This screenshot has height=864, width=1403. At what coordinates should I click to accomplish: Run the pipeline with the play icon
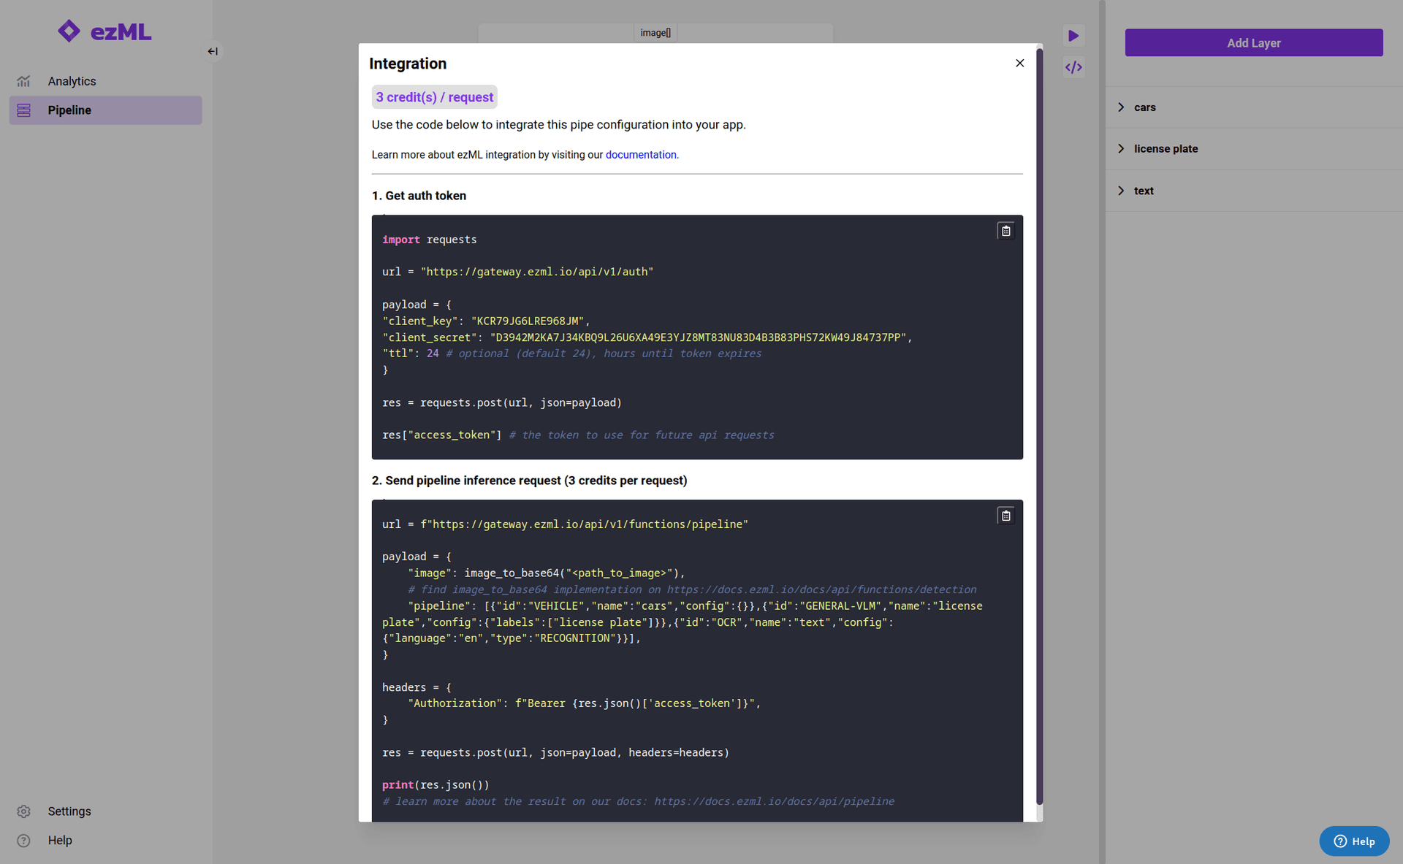pos(1073,36)
